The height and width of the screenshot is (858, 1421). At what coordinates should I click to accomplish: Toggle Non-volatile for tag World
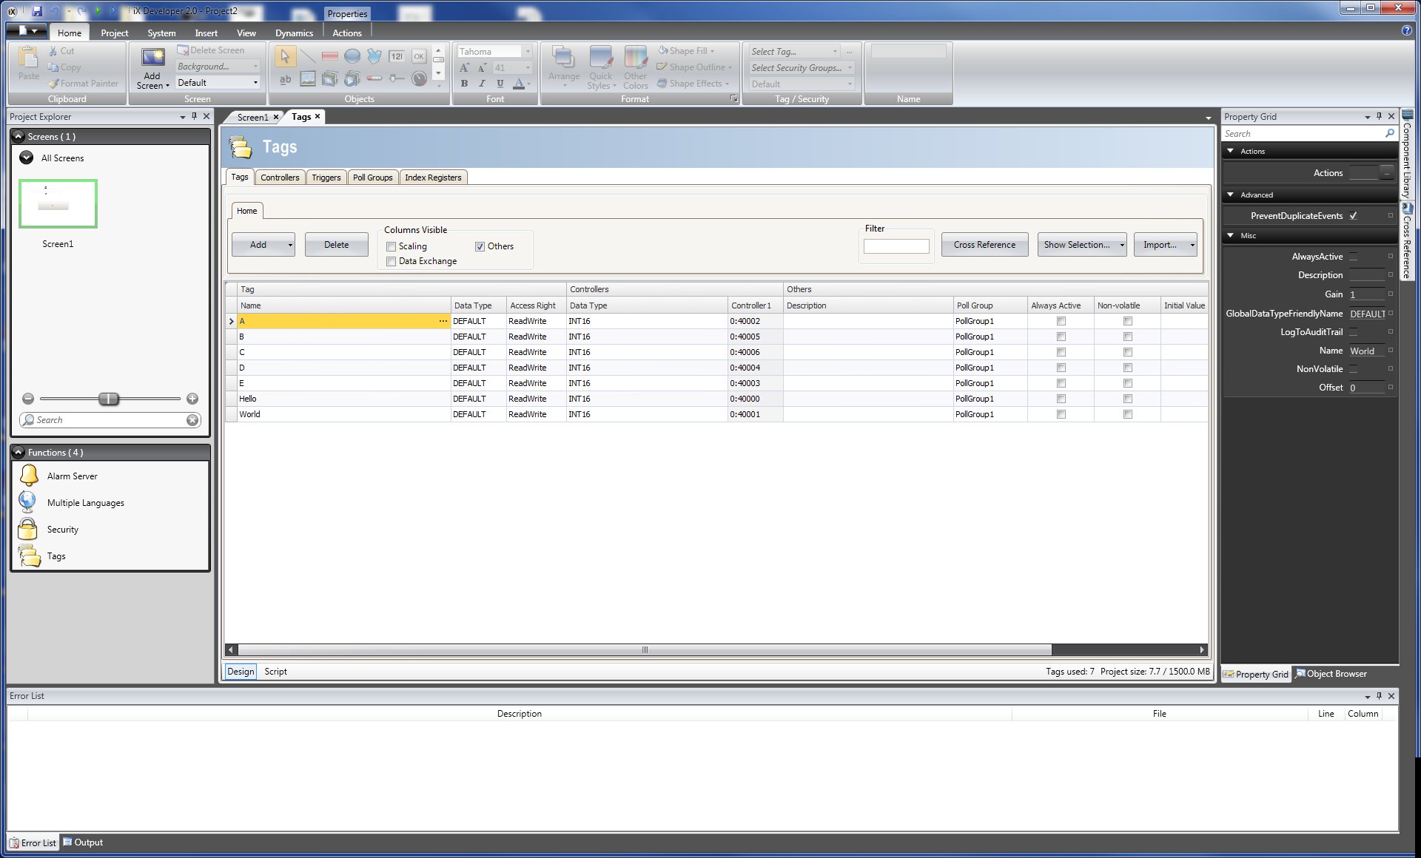tap(1127, 414)
